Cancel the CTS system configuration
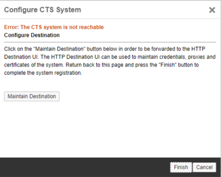Image resolution: width=221 pixels, height=177 pixels. [205, 167]
